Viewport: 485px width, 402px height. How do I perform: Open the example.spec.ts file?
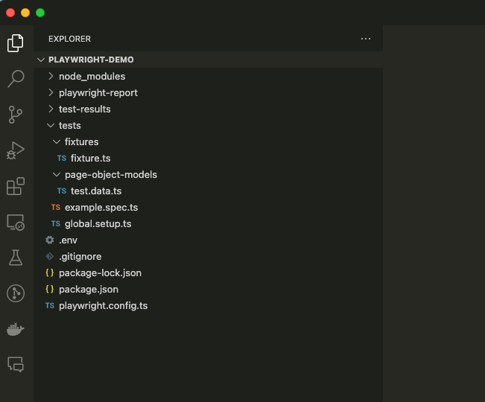point(101,208)
